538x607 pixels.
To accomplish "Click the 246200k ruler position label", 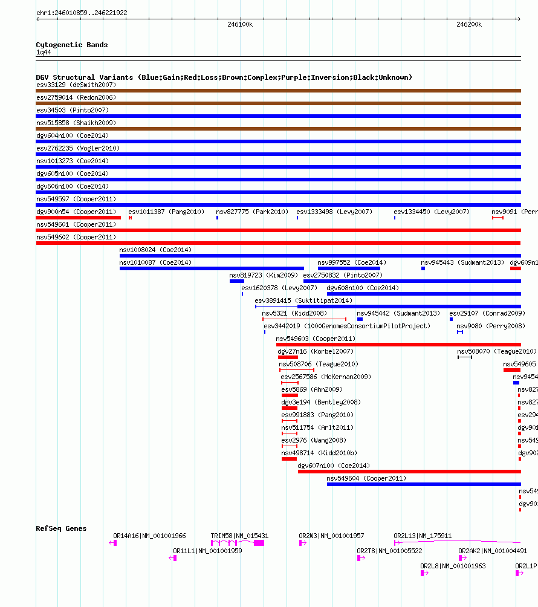I will (x=469, y=24).
